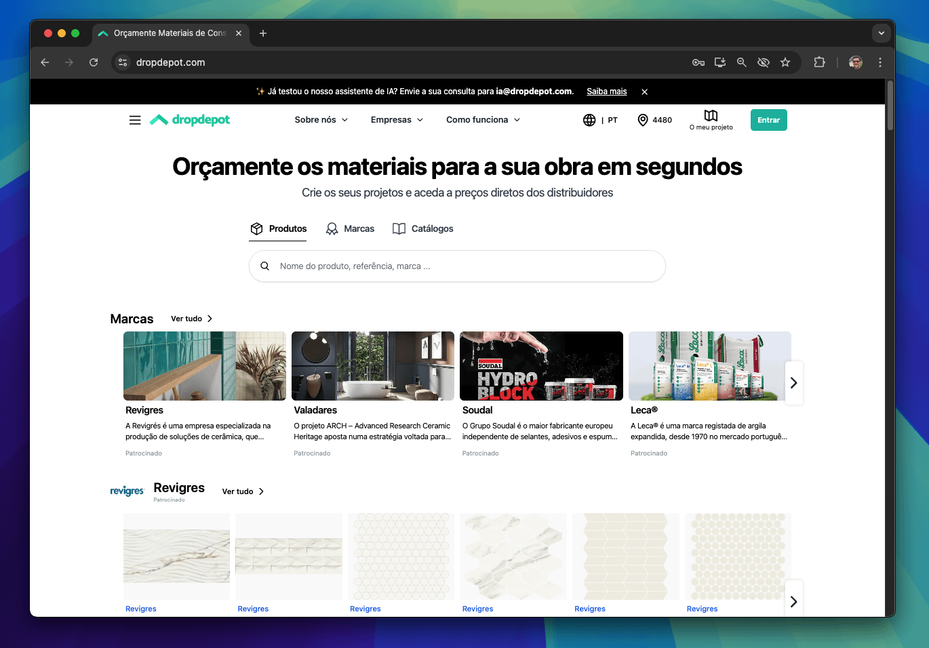Expand the Sobre nós menu

pos(321,120)
